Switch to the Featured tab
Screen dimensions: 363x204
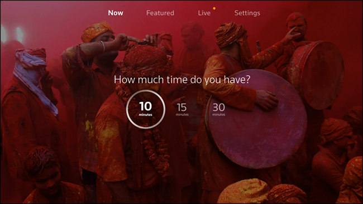point(160,13)
